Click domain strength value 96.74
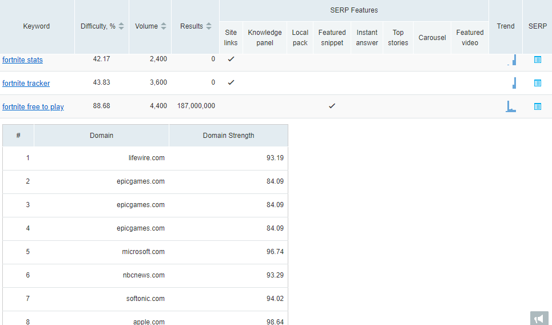Viewport: 552px width, 325px height. 275,252
